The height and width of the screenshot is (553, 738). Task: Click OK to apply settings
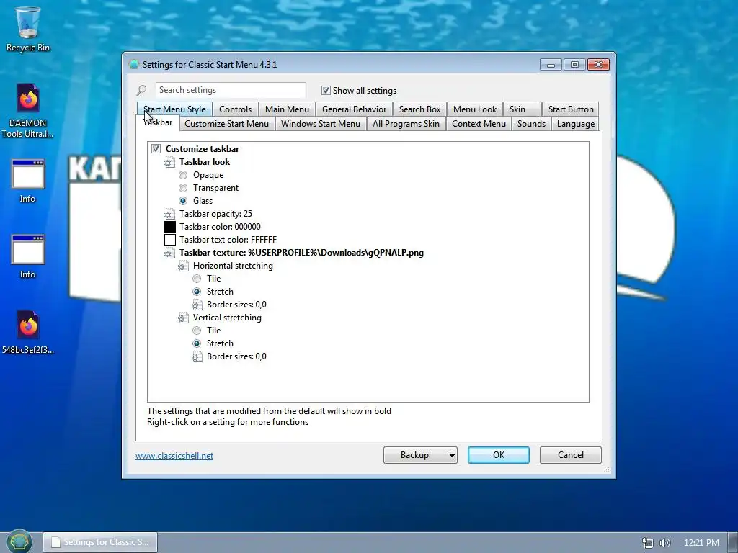point(499,455)
